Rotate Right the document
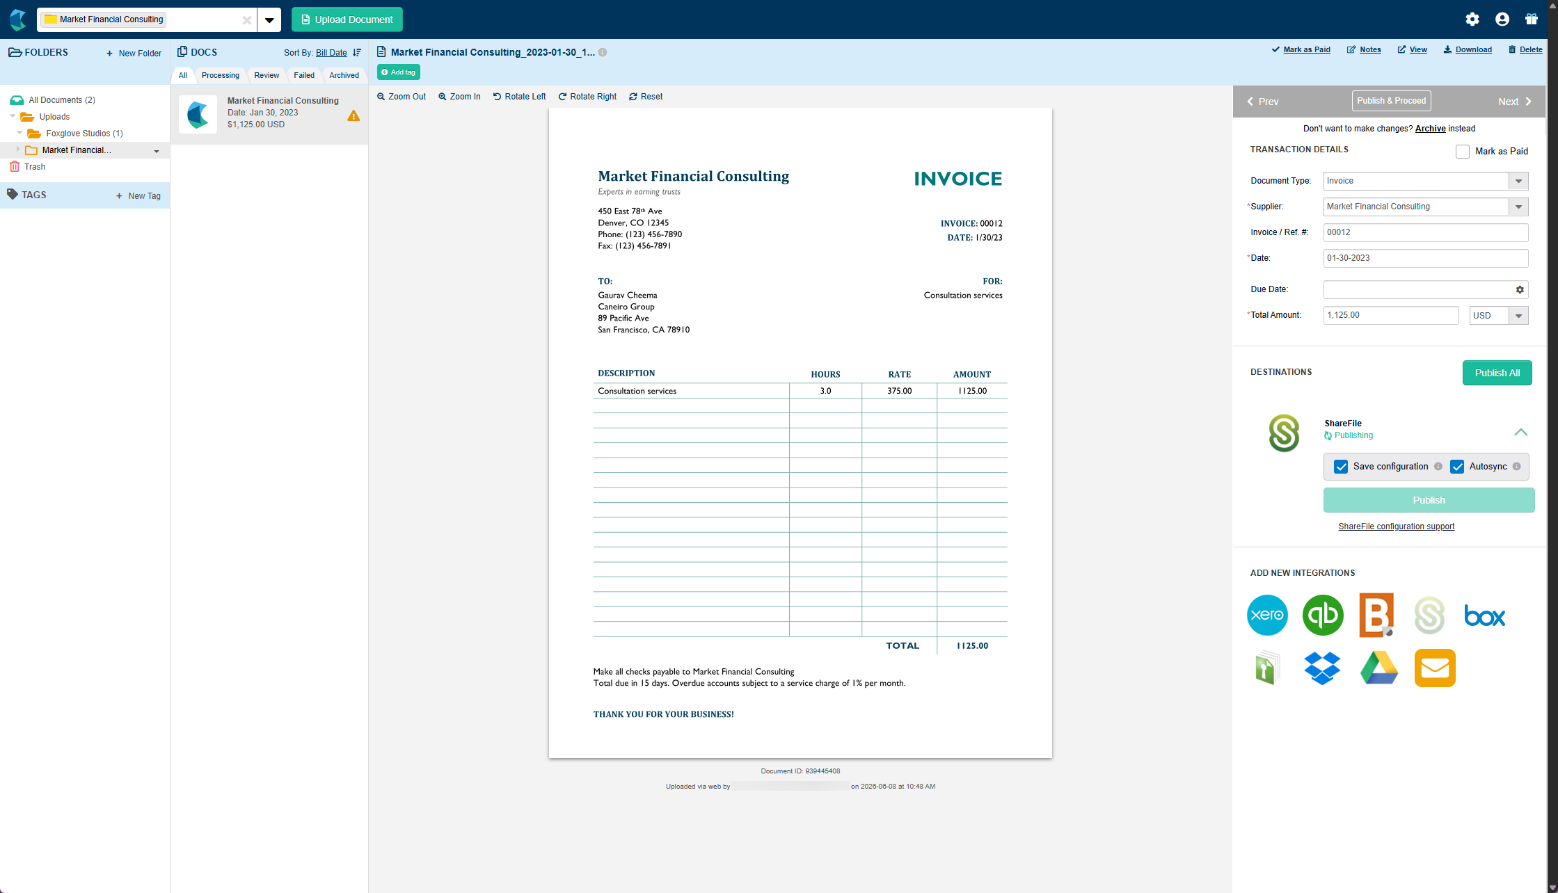1558x893 pixels. click(587, 97)
